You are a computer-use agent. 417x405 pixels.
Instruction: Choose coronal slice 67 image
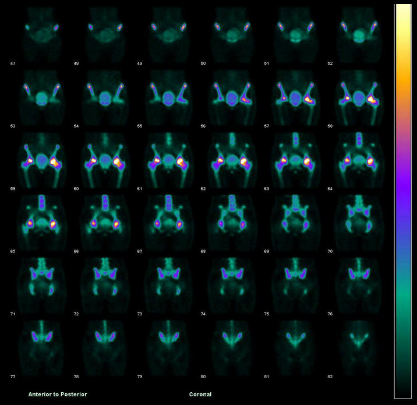point(168,221)
